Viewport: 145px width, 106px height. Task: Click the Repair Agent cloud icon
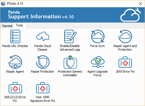[15, 62]
